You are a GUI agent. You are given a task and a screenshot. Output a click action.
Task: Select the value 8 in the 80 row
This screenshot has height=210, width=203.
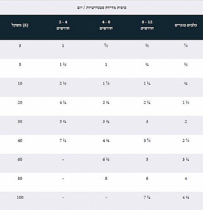click(x=106, y=178)
